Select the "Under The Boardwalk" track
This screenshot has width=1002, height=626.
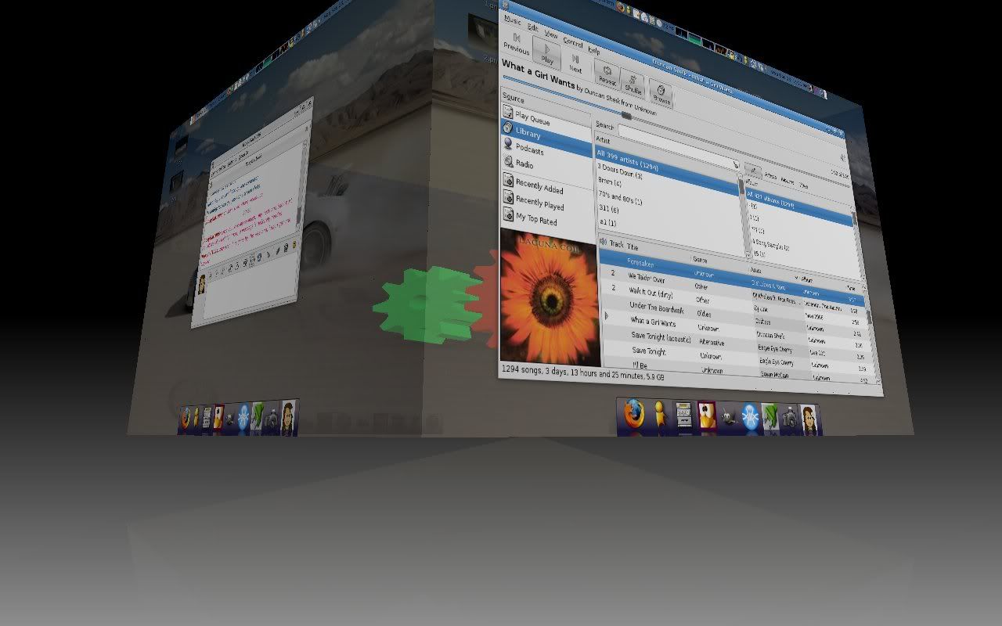coord(656,308)
